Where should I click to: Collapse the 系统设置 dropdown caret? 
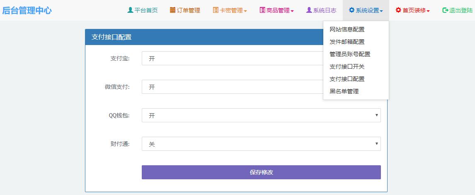click(381, 11)
